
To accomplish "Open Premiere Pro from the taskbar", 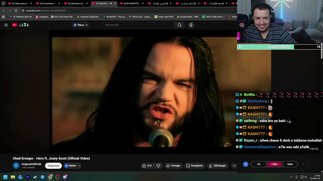I will [x=28, y=177].
